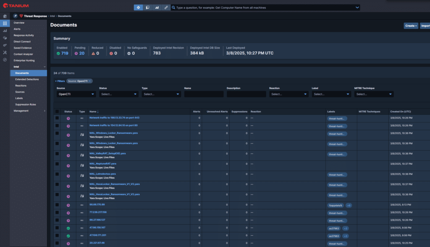Image resolution: width=430 pixels, height=247 pixels.
Task: Check the box for port 443 traffic row
Action: coord(57,118)
